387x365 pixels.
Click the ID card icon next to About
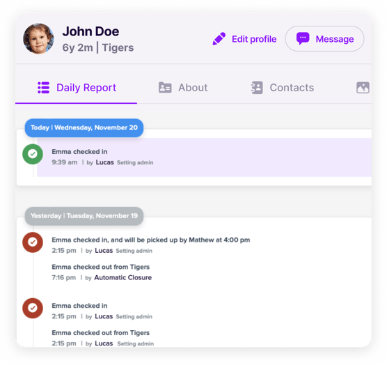165,88
